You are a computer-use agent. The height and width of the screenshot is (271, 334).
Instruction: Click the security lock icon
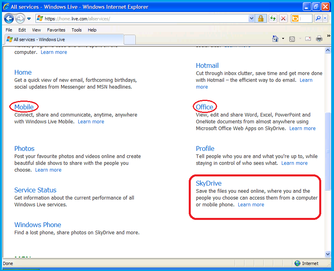pyautogui.click(x=261, y=18)
